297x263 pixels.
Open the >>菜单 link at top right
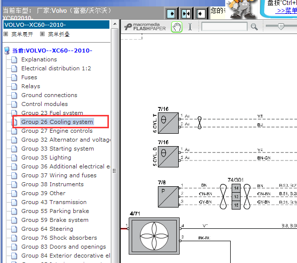286,10
